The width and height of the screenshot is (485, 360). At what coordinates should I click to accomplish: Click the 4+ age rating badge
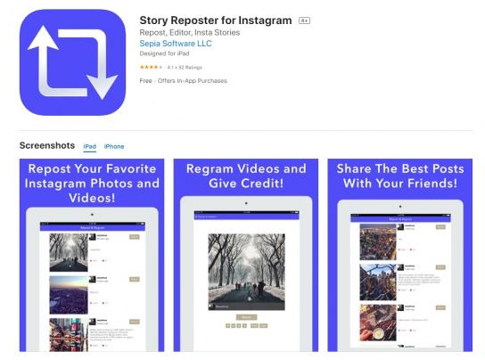click(x=304, y=20)
